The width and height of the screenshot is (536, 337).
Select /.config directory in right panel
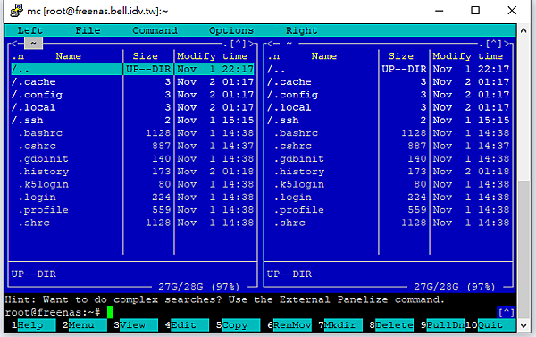pyautogui.click(x=389, y=95)
